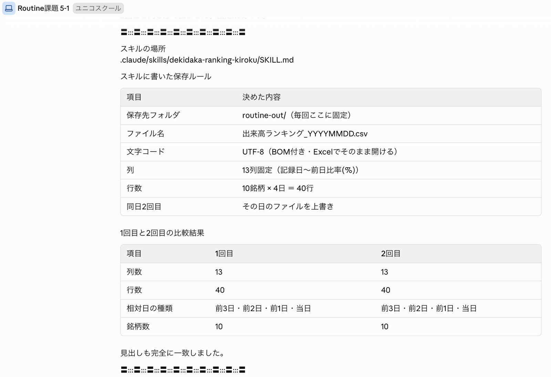Viewport: 551px width, 377px height.
Task: Click the 2回目 value 10 in 銘柄数 row
Action: (x=385, y=327)
